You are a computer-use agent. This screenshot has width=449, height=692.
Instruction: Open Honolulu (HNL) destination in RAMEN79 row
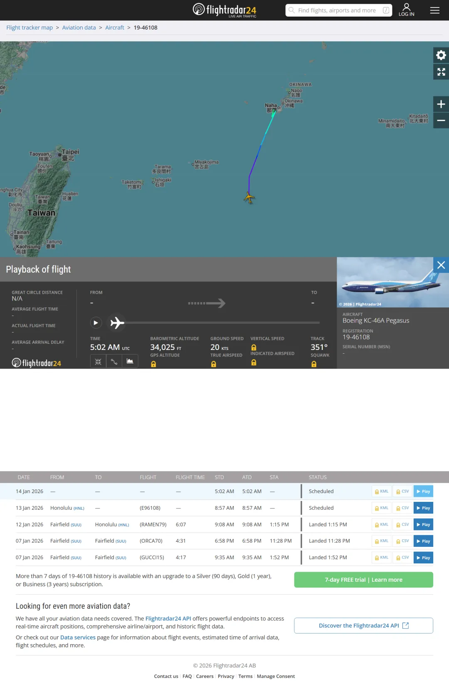112,525
